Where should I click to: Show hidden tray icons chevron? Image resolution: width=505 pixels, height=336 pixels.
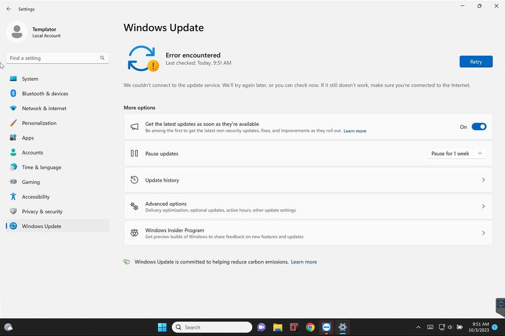(419, 327)
